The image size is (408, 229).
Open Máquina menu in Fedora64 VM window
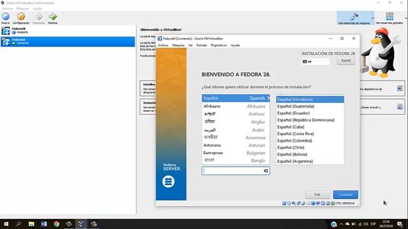[x=178, y=45]
